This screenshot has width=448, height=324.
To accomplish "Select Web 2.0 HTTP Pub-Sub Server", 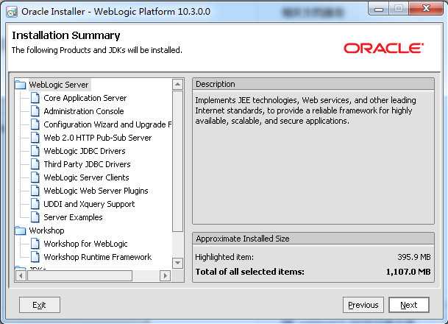I will coord(98,138).
